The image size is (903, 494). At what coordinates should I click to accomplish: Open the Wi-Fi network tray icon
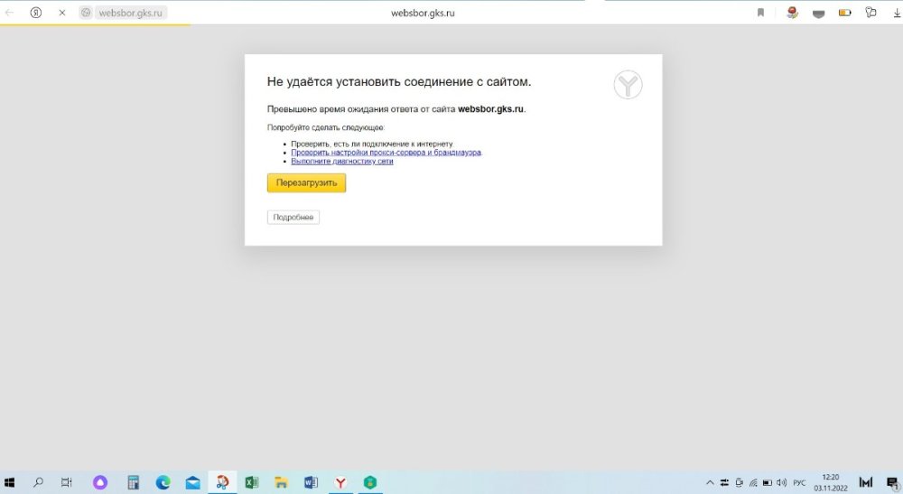pos(753,482)
